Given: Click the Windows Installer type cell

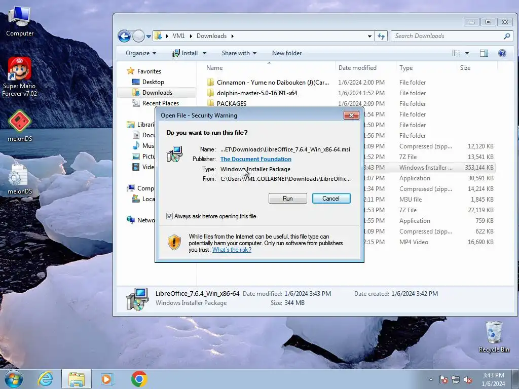Looking at the screenshot, I should click(x=426, y=167).
